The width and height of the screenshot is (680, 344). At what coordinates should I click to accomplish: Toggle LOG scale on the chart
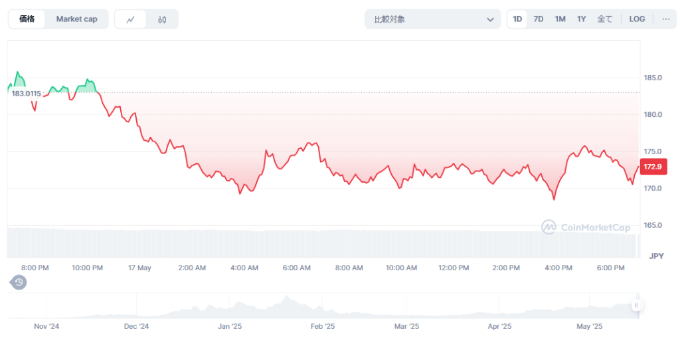(637, 19)
